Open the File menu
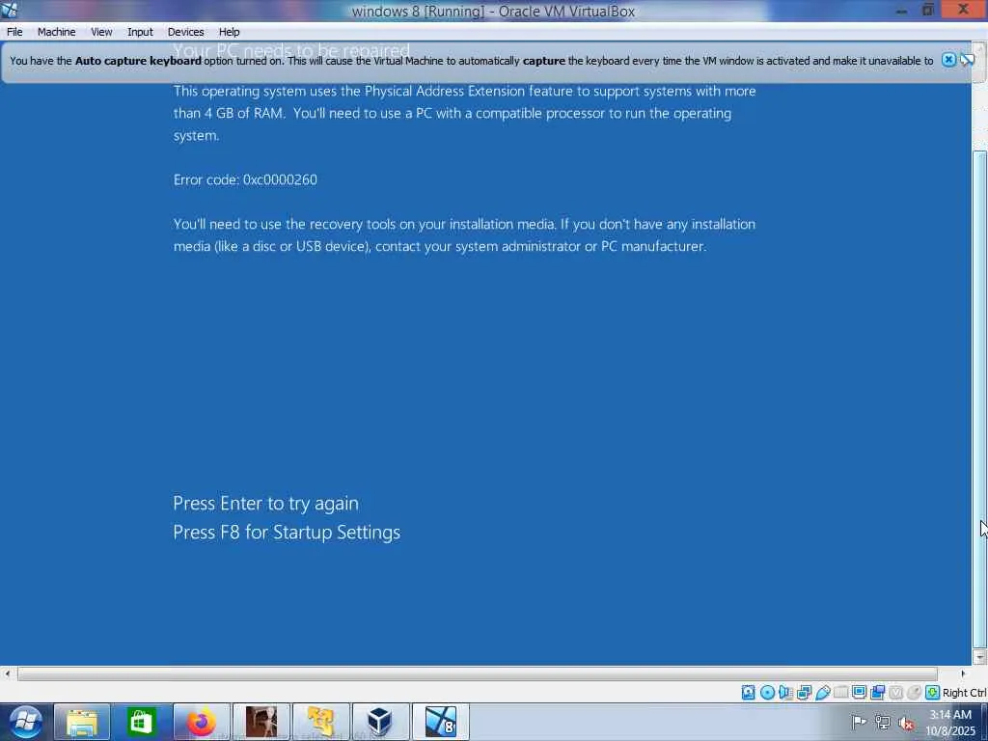Screen dimensions: 988x741 [x=14, y=32]
